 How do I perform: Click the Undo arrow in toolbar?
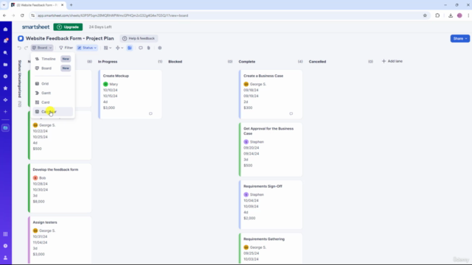[19, 48]
